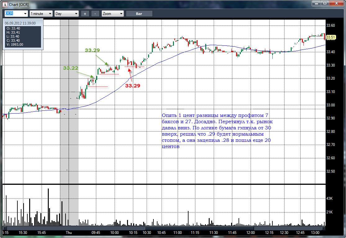This screenshot has width=346, height=238.
Task: Click the green 33.22 entry annotation
Action: pos(71,68)
